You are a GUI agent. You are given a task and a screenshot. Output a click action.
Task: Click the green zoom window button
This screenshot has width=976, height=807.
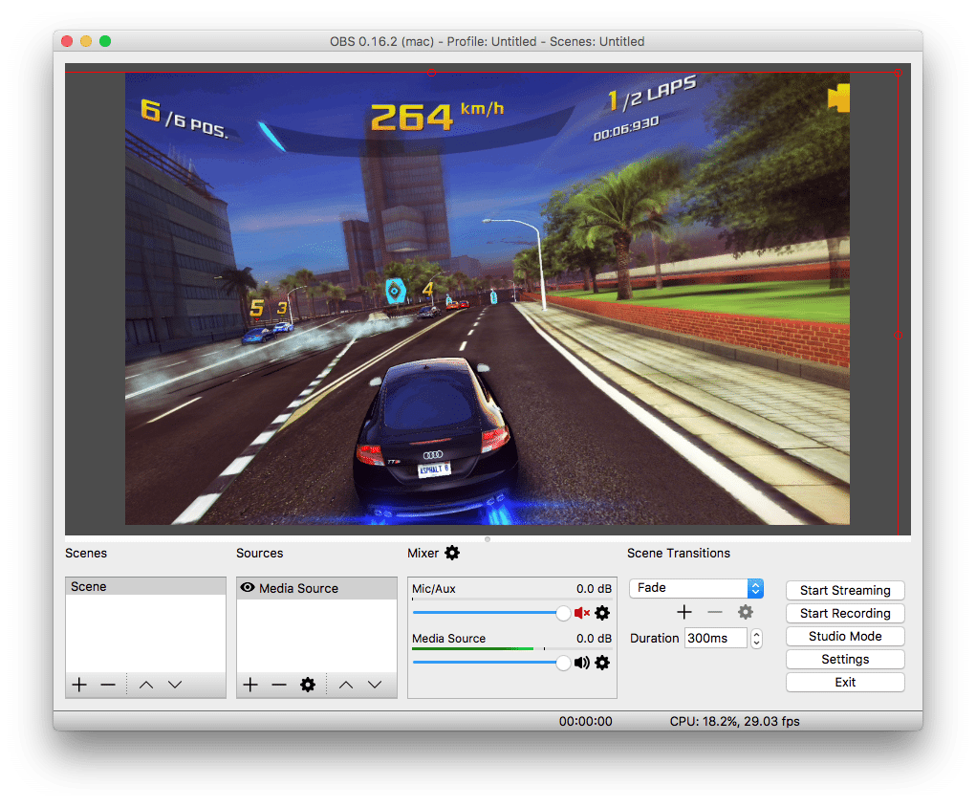(105, 41)
